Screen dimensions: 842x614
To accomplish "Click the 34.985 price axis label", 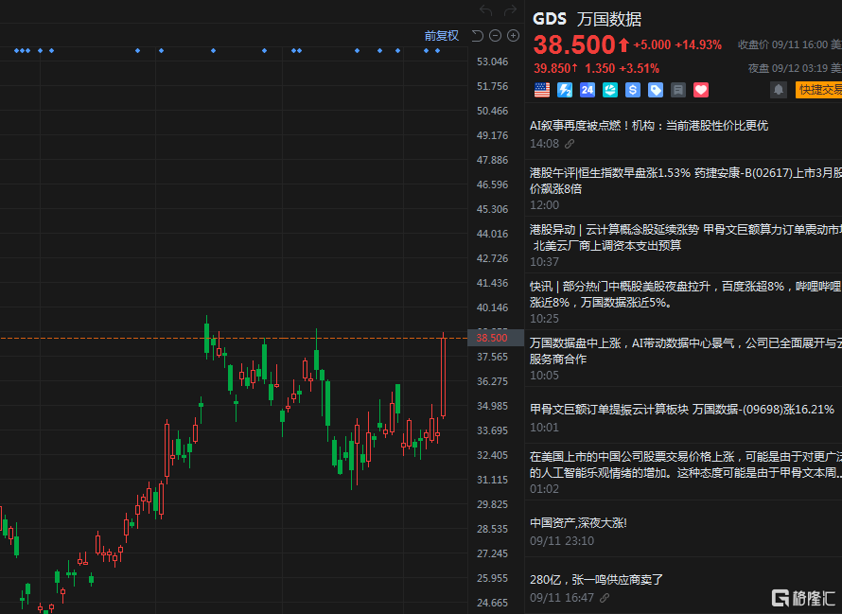I will coord(492,406).
